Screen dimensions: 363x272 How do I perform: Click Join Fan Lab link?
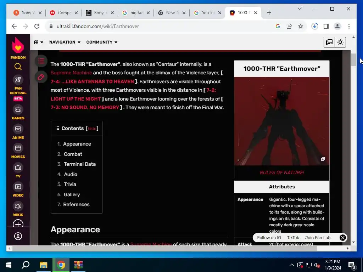[x=318, y=238]
